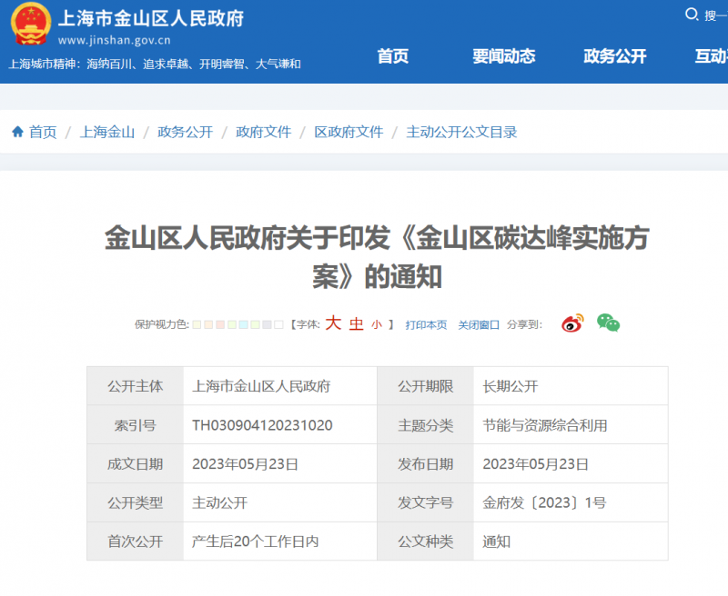Share to WeChat icon
728x596 pixels.
click(608, 323)
